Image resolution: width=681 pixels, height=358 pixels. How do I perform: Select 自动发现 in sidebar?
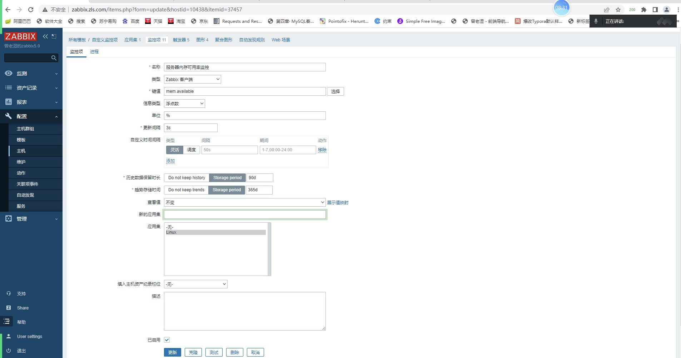[x=35, y=195]
